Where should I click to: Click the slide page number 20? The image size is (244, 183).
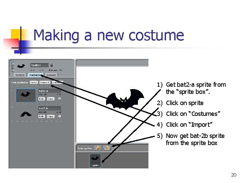tap(234, 175)
